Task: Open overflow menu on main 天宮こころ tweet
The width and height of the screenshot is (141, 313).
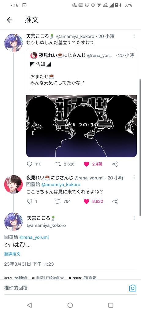Action: tap(134, 218)
